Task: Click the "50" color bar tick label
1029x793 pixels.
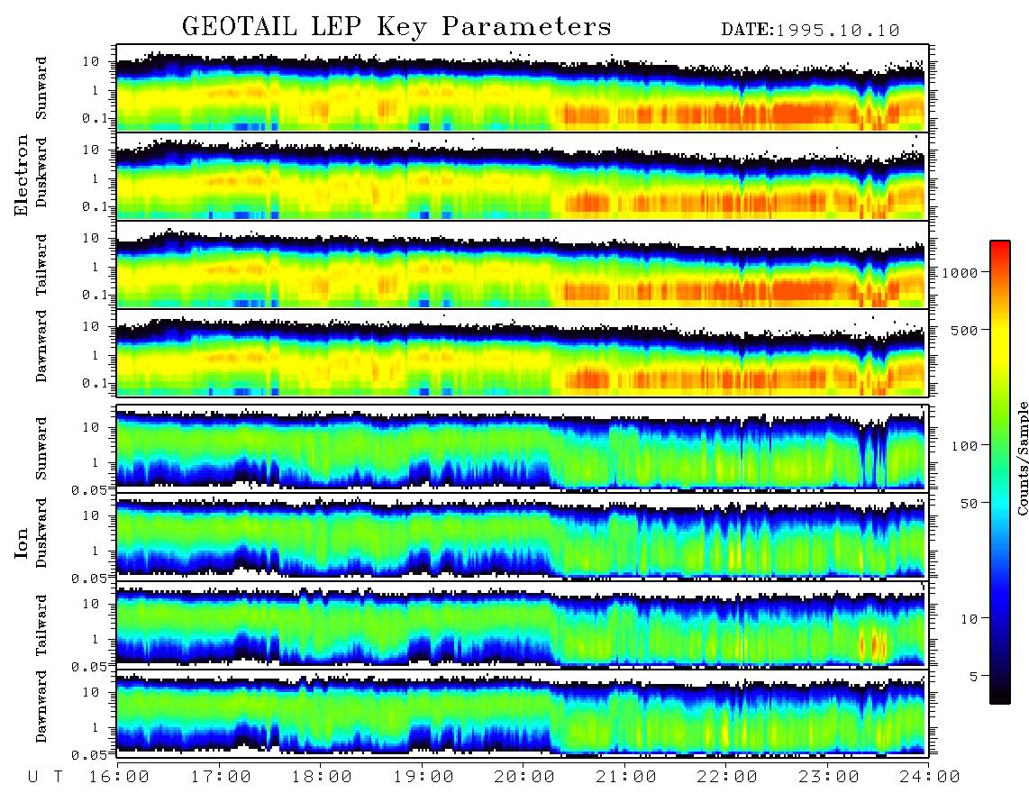Action: [x=969, y=504]
